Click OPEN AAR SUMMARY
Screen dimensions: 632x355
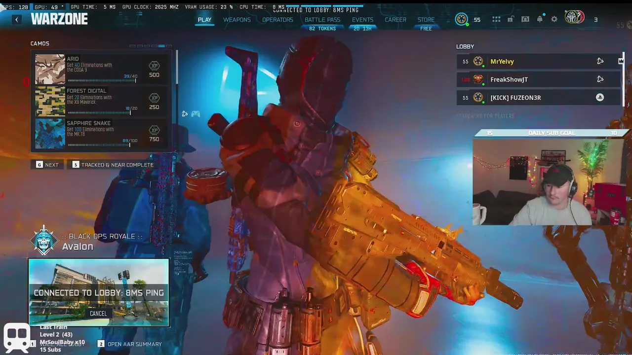(x=129, y=344)
